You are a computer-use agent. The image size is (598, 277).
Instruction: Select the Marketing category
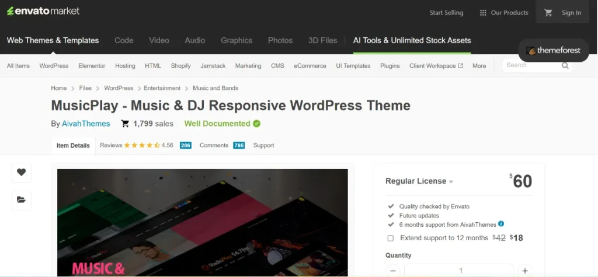248,65
